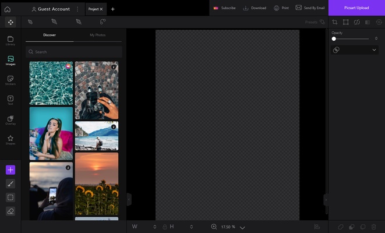The height and width of the screenshot is (233, 385).
Task: Select the Crop tool
Action: point(335,22)
